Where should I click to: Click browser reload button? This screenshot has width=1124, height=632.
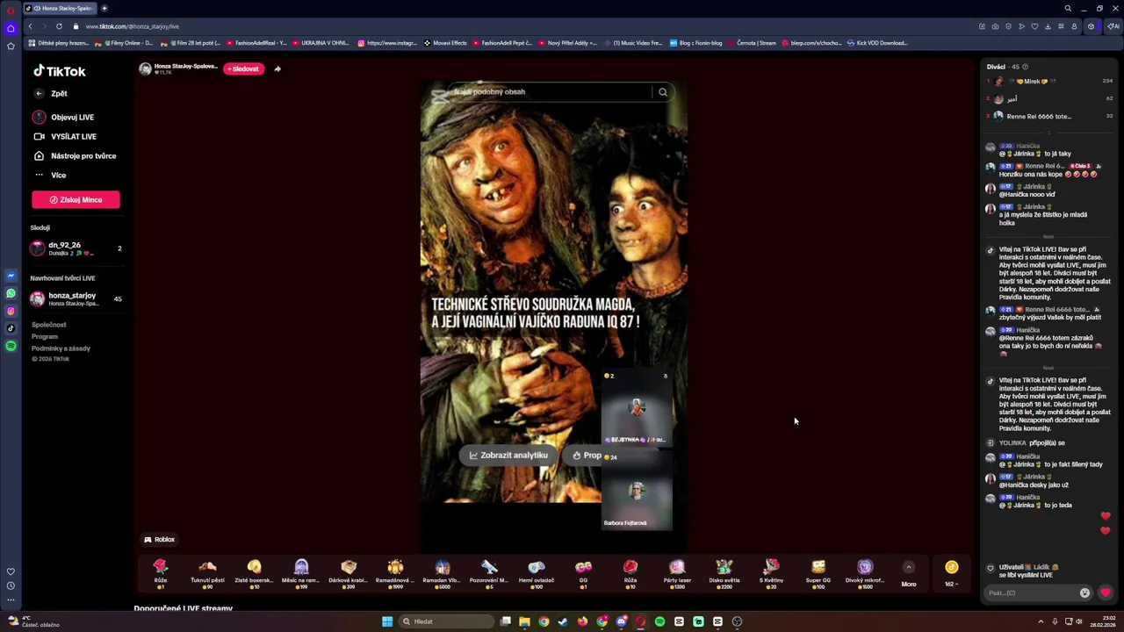point(59,26)
